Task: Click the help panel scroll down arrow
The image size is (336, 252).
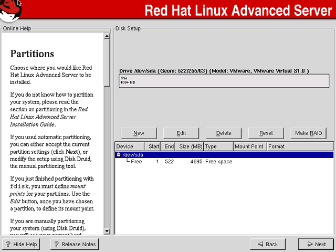Action: 107,231
